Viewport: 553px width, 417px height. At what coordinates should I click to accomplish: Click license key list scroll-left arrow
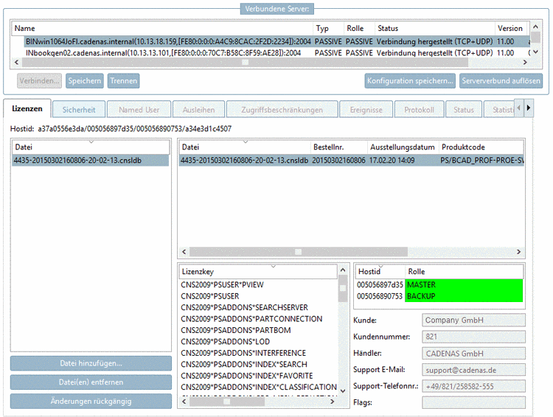(x=184, y=402)
